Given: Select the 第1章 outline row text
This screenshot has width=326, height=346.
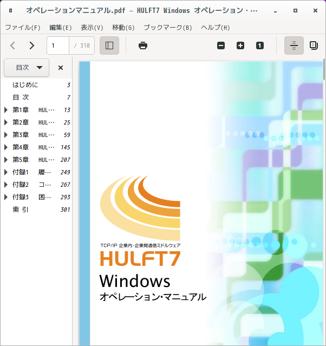Looking at the screenshot, I should (34, 110).
